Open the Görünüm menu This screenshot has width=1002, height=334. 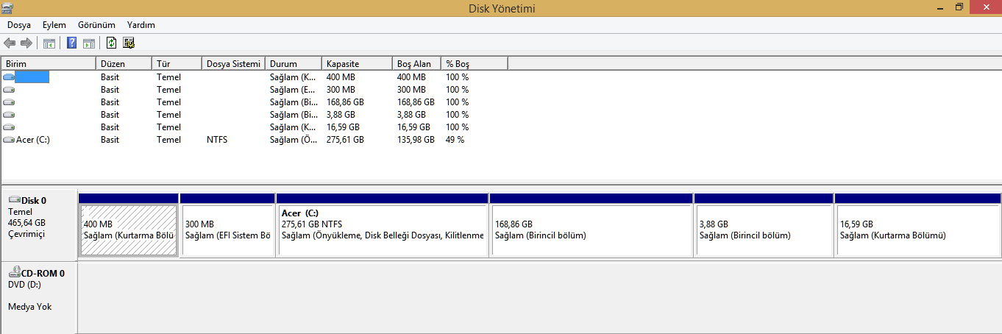(96, 25)
